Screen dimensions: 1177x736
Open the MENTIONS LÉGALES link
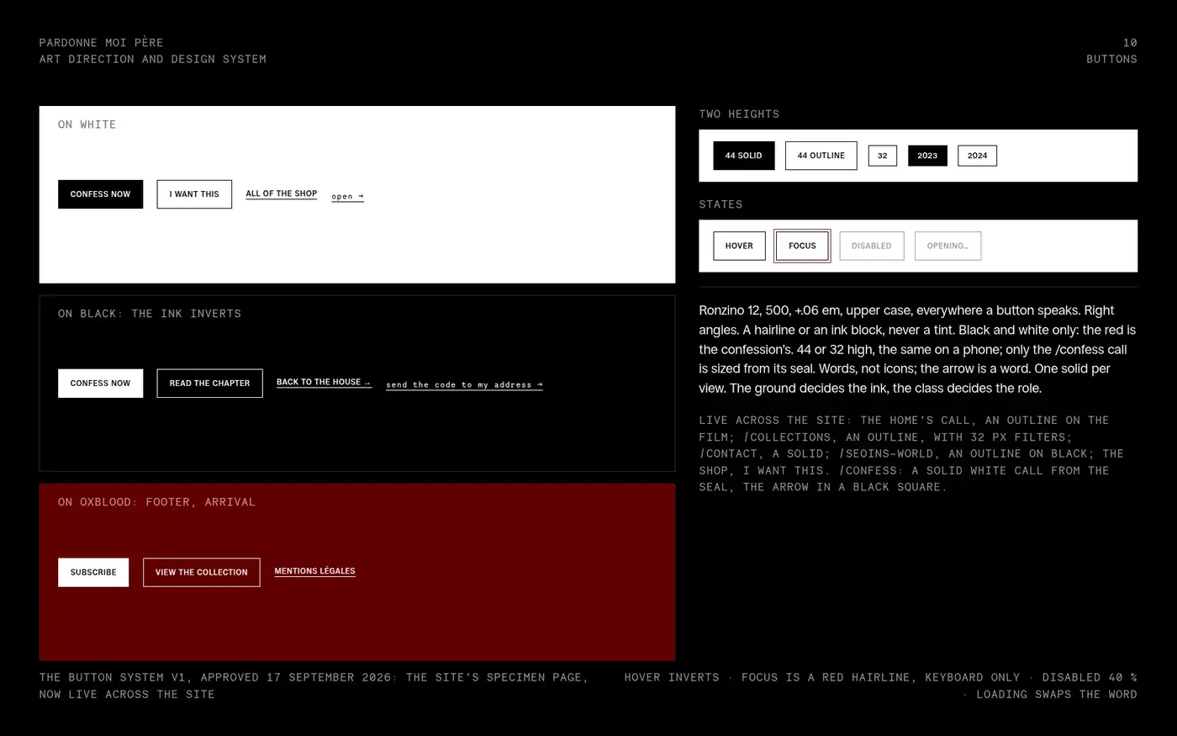pyautogui.click(x=315, y=571)
